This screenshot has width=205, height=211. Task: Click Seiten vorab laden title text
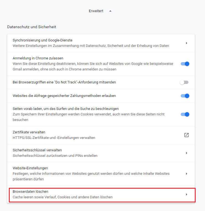coord(66,109)
